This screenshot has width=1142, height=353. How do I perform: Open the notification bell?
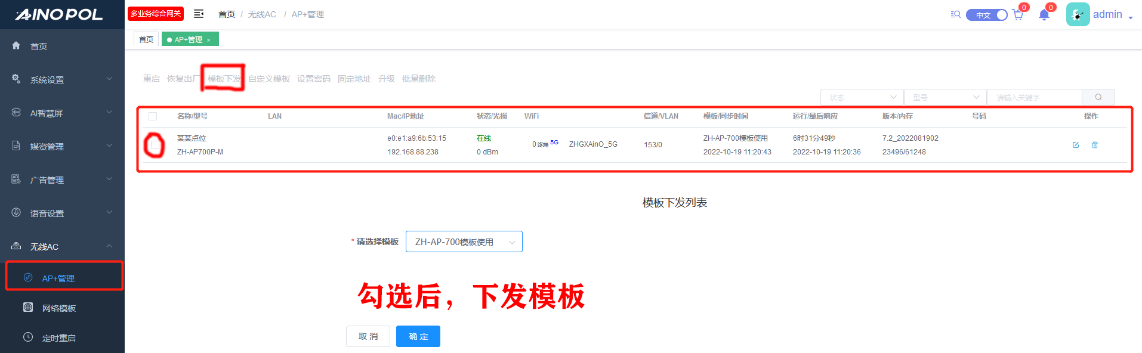point(1044,15)
